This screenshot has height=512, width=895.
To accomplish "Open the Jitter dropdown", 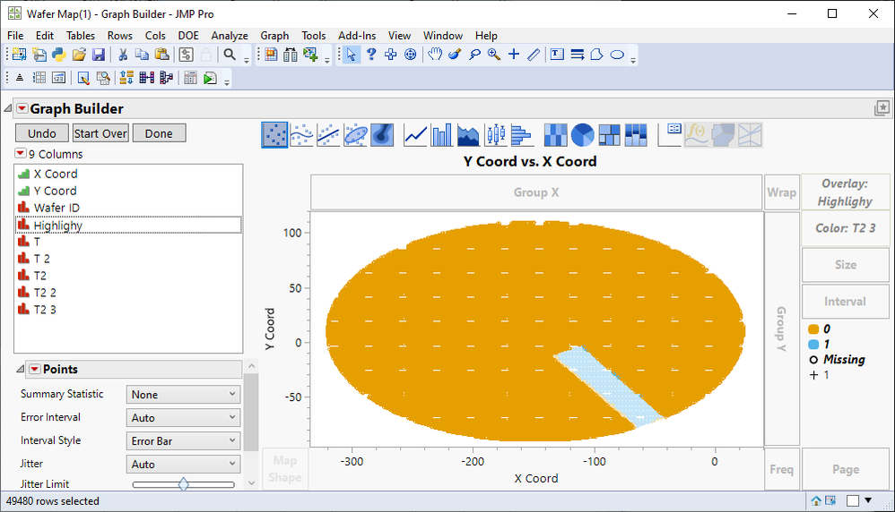I will [x=183, y=465].
